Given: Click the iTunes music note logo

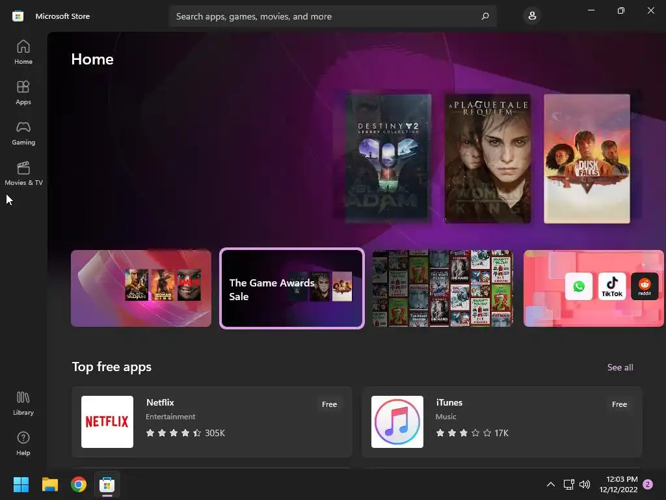Looking at the screenshot, I should point(397,422).
